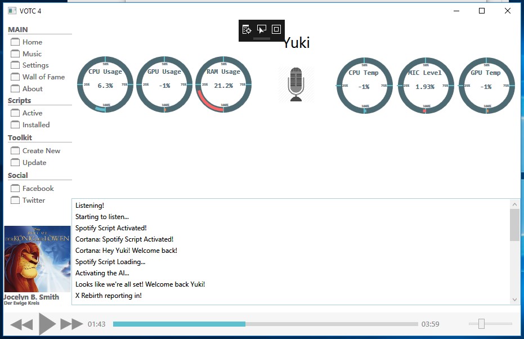Toggle the Update checkbox under Toolkit
Screen dimensions: 524x339
[x=15, y=162]
